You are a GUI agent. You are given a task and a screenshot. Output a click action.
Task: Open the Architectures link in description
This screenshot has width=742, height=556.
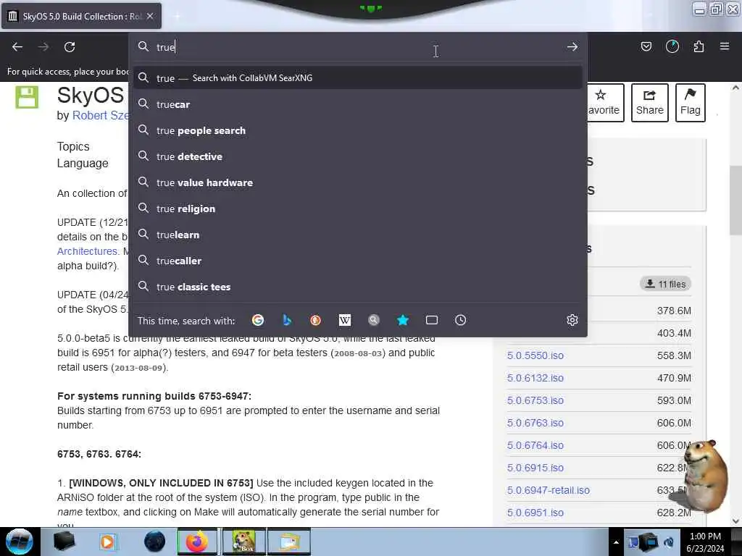pyautogui.click(x=88, y=251)
